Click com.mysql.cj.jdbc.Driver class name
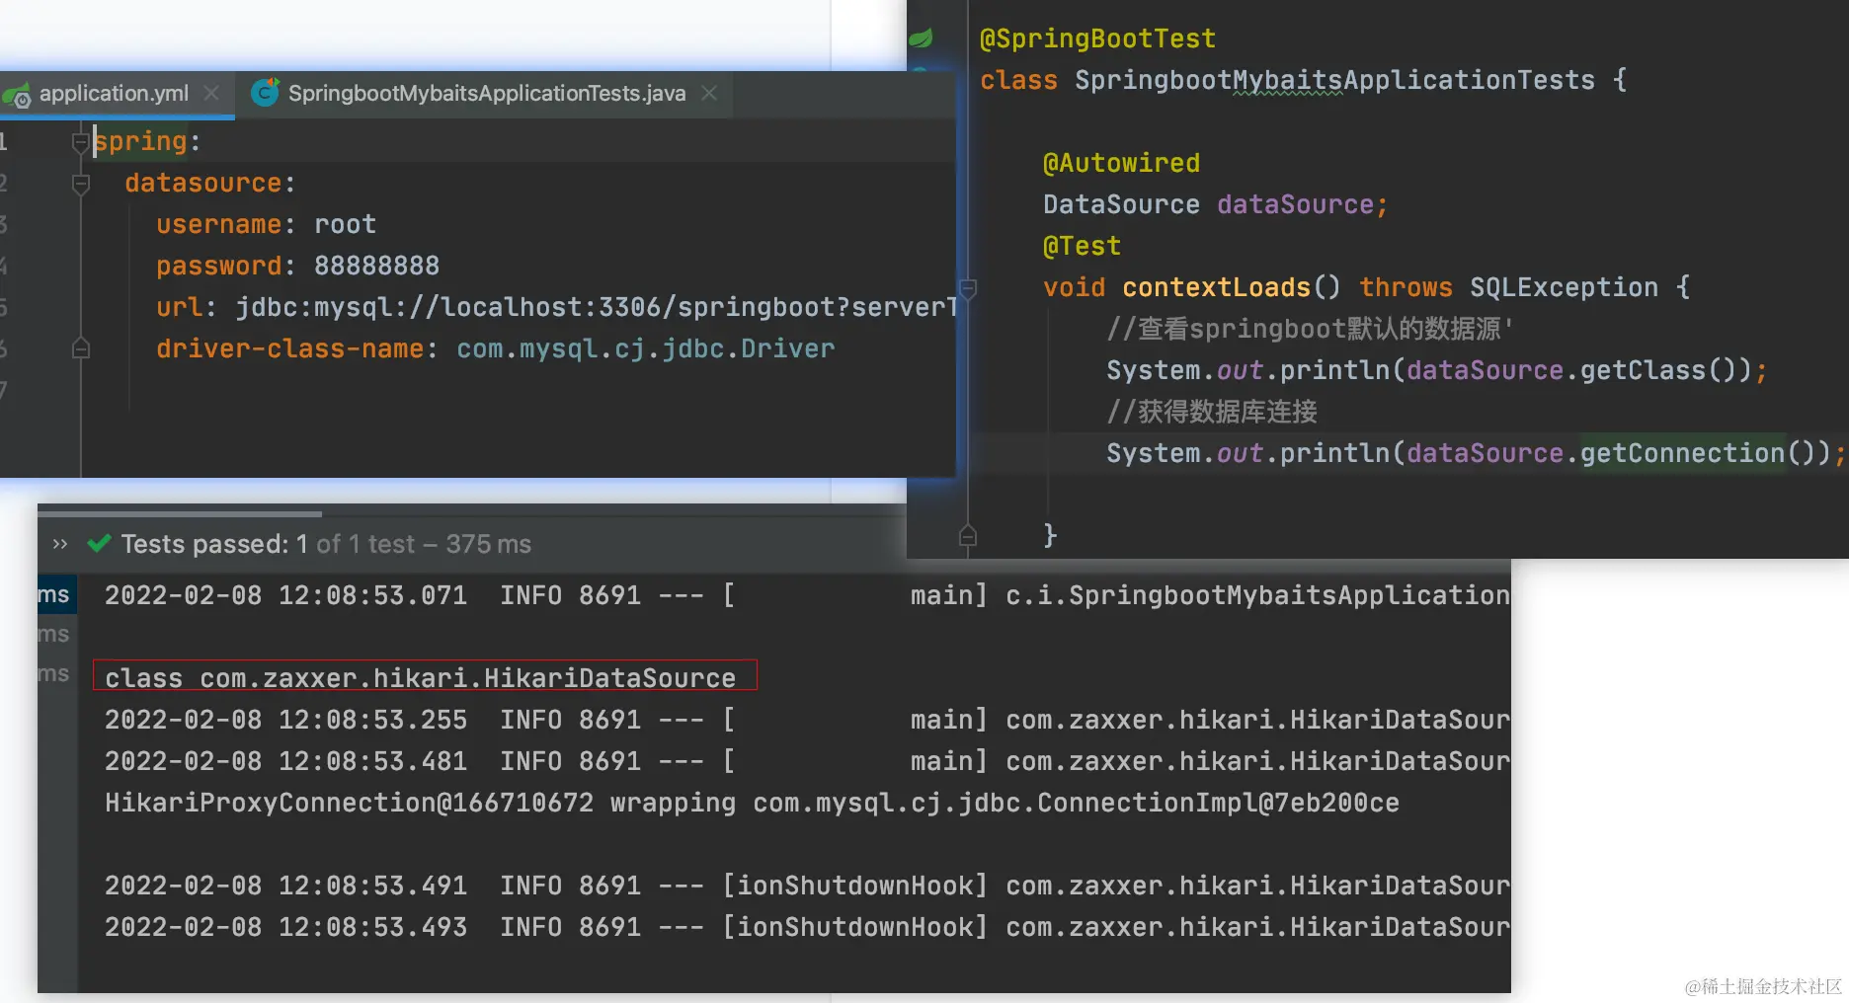 [x=645, y=348]
